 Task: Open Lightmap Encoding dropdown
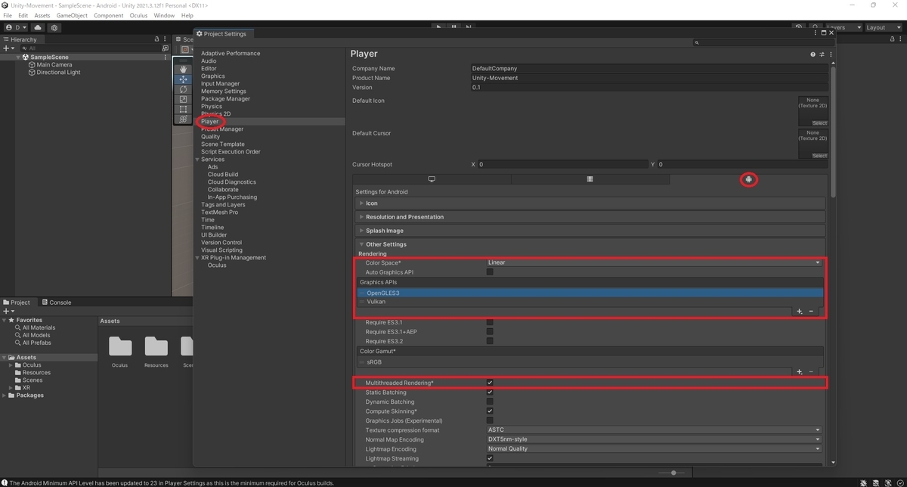click(x=654, y=448)
